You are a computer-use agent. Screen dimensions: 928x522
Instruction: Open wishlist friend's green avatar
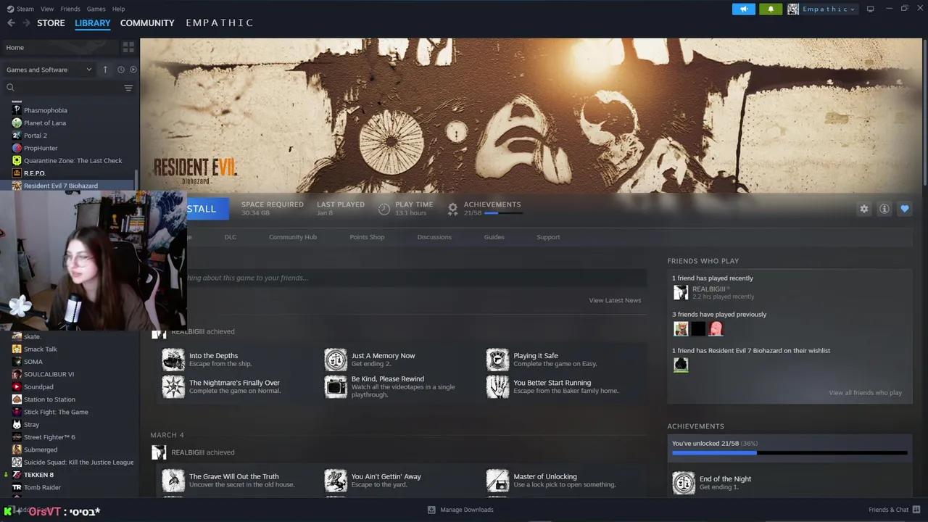coord(681,365)
